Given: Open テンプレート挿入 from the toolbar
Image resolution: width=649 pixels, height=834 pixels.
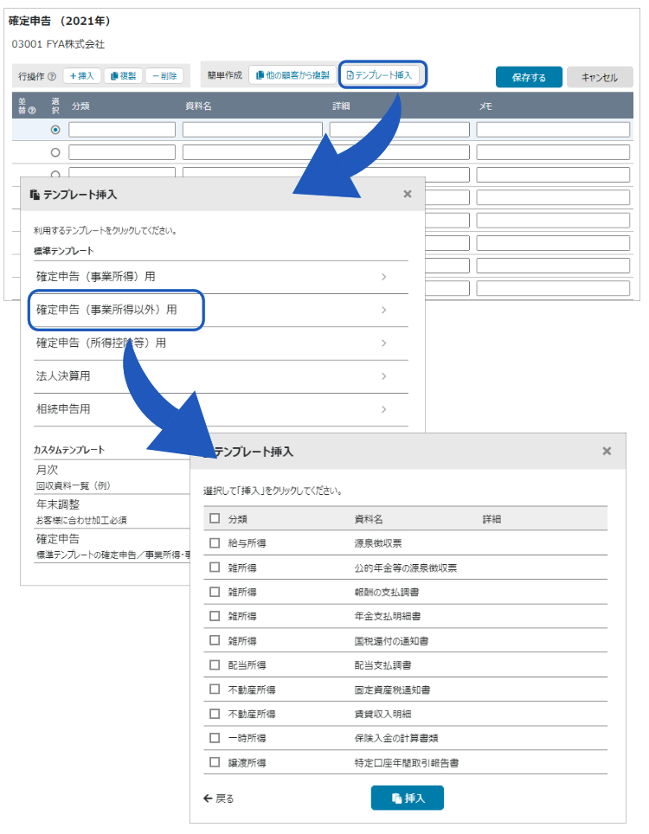Looking at the screenshot, I should 382,75.
